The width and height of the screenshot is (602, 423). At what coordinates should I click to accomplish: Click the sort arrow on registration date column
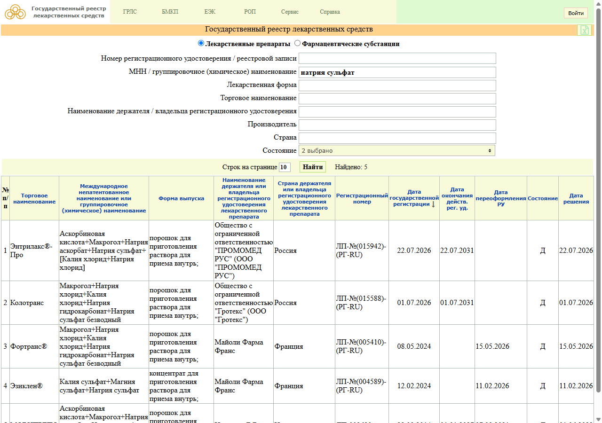pyautogui.click(x=433, y=204)
